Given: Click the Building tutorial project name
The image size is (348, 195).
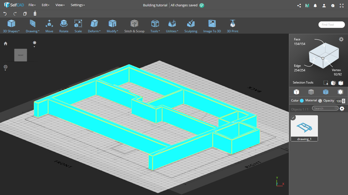Looking at the screenshot, I should (155, 5).
